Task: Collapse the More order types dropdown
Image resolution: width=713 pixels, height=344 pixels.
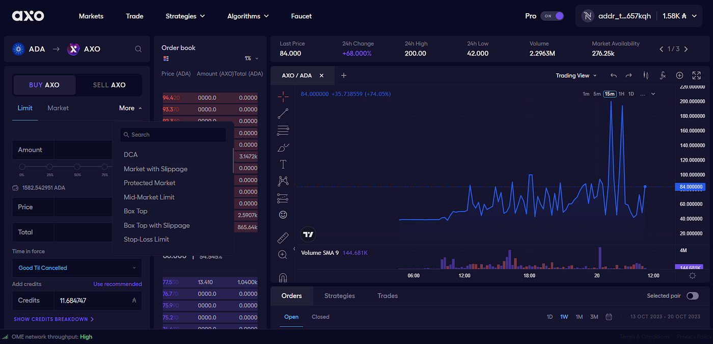Action: (131, 108)
